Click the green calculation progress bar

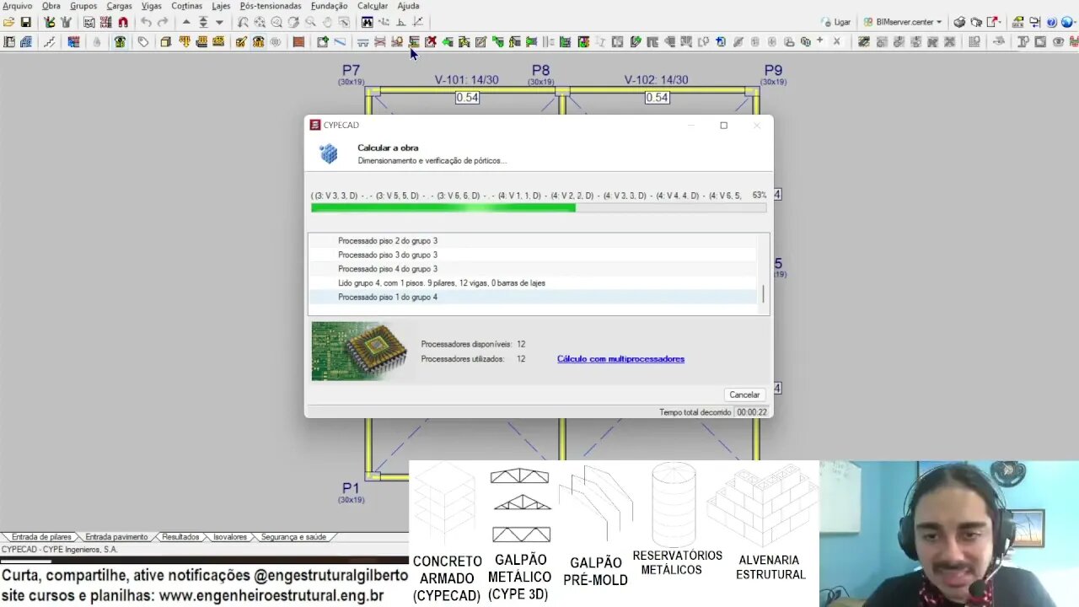(x=538, y=207)
